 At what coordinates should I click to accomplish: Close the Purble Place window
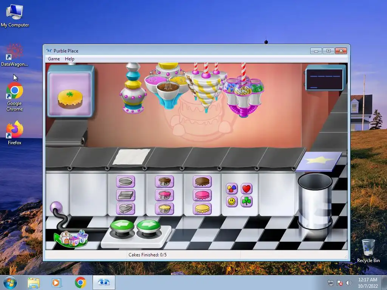(341, 51)
